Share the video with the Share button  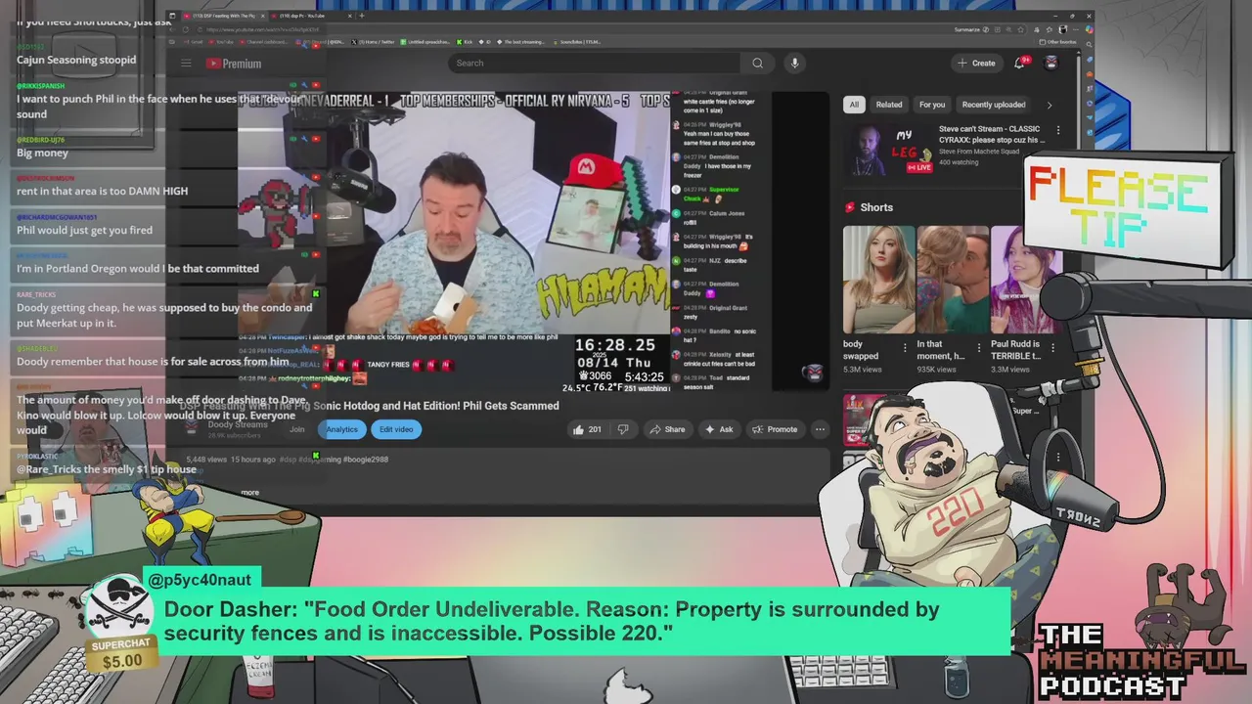click(667, 429)
